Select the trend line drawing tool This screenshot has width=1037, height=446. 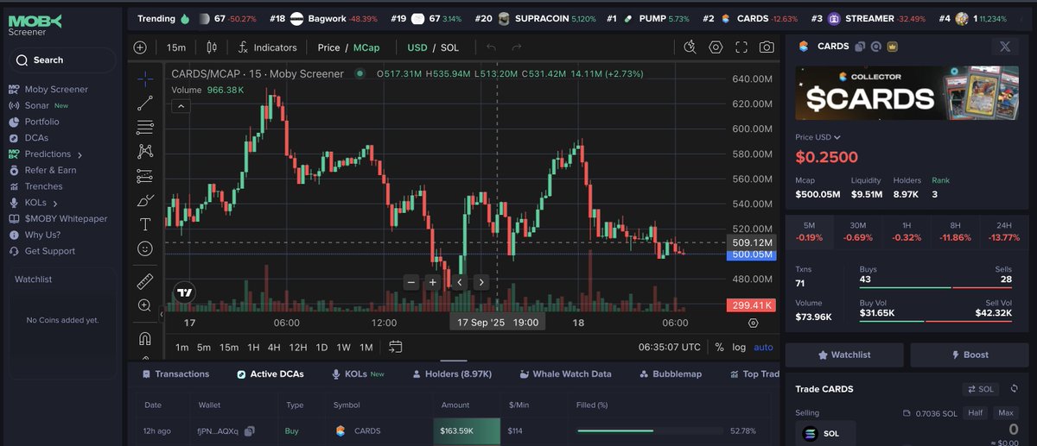point(145,104)
